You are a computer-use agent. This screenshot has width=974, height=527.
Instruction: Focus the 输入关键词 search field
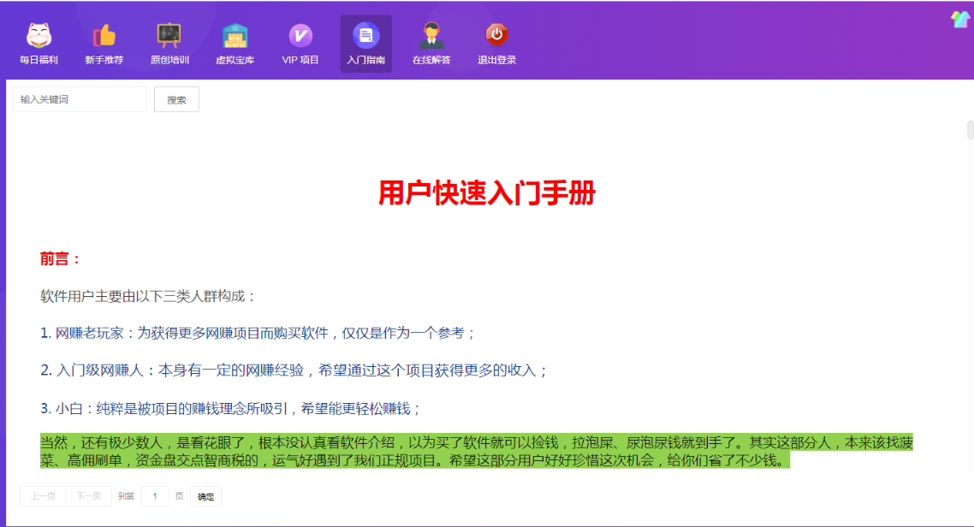click(x=80, y=99)
